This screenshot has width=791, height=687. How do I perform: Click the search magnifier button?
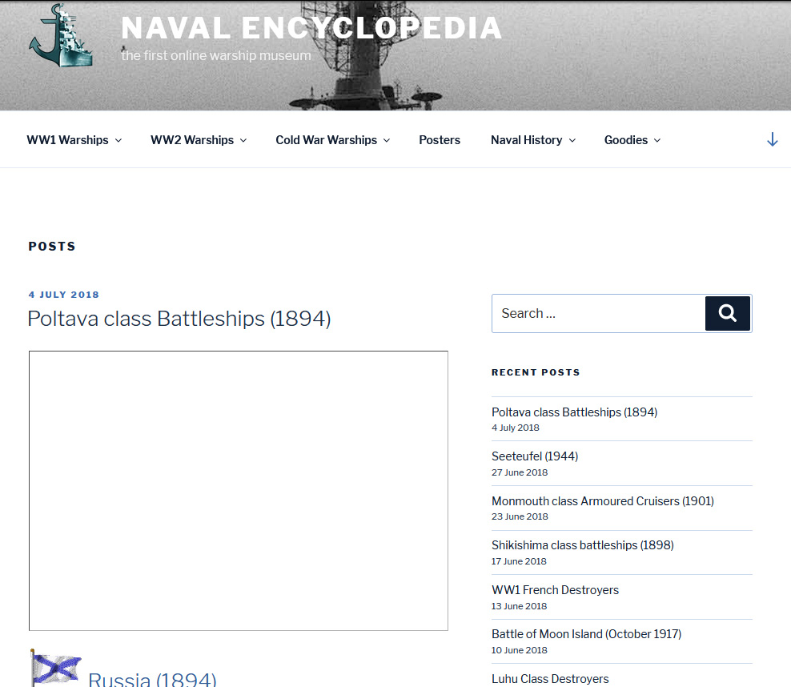click(728, 313)
